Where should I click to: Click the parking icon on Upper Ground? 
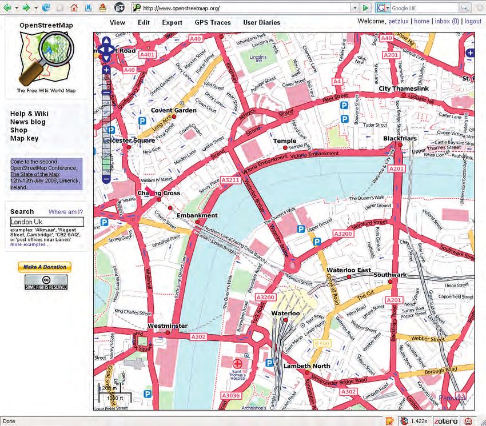point(301,229)
